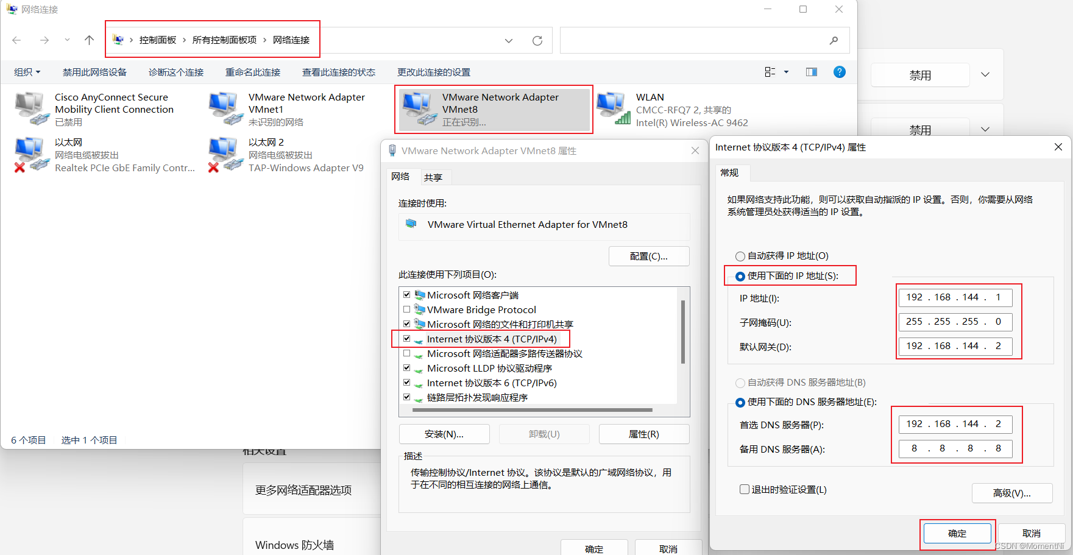Open the Cisco AnyConnect adapter icon
Screen dimensions: 1073x555
(32, 108)
